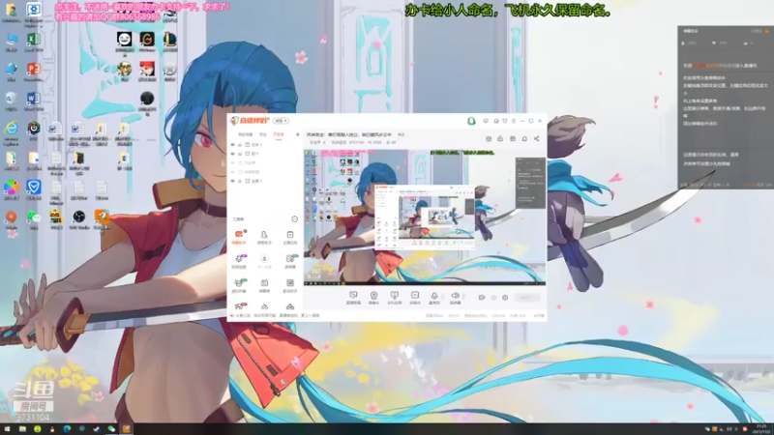Click the green user avatar in title bar

[471, 121]
